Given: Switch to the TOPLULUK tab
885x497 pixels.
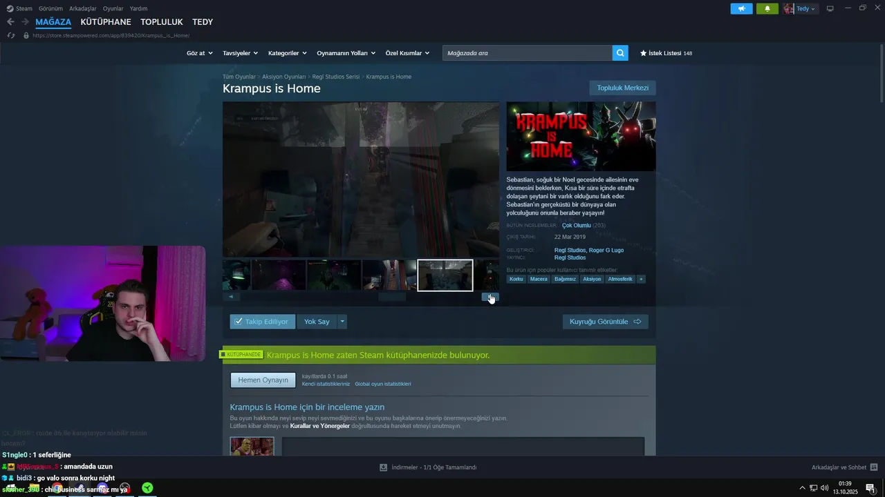Looking at the screenshot, I should click(x=162, y=22).
